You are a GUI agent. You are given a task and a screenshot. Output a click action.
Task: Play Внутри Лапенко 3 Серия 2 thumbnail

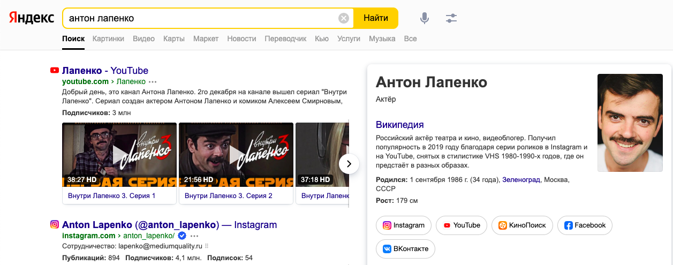coord(236,155)
